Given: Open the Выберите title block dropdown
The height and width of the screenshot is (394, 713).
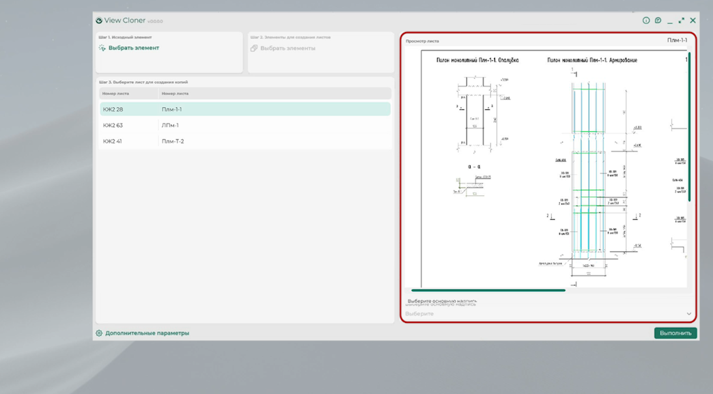Looking at the screenshot, I should tap(546, 314).
